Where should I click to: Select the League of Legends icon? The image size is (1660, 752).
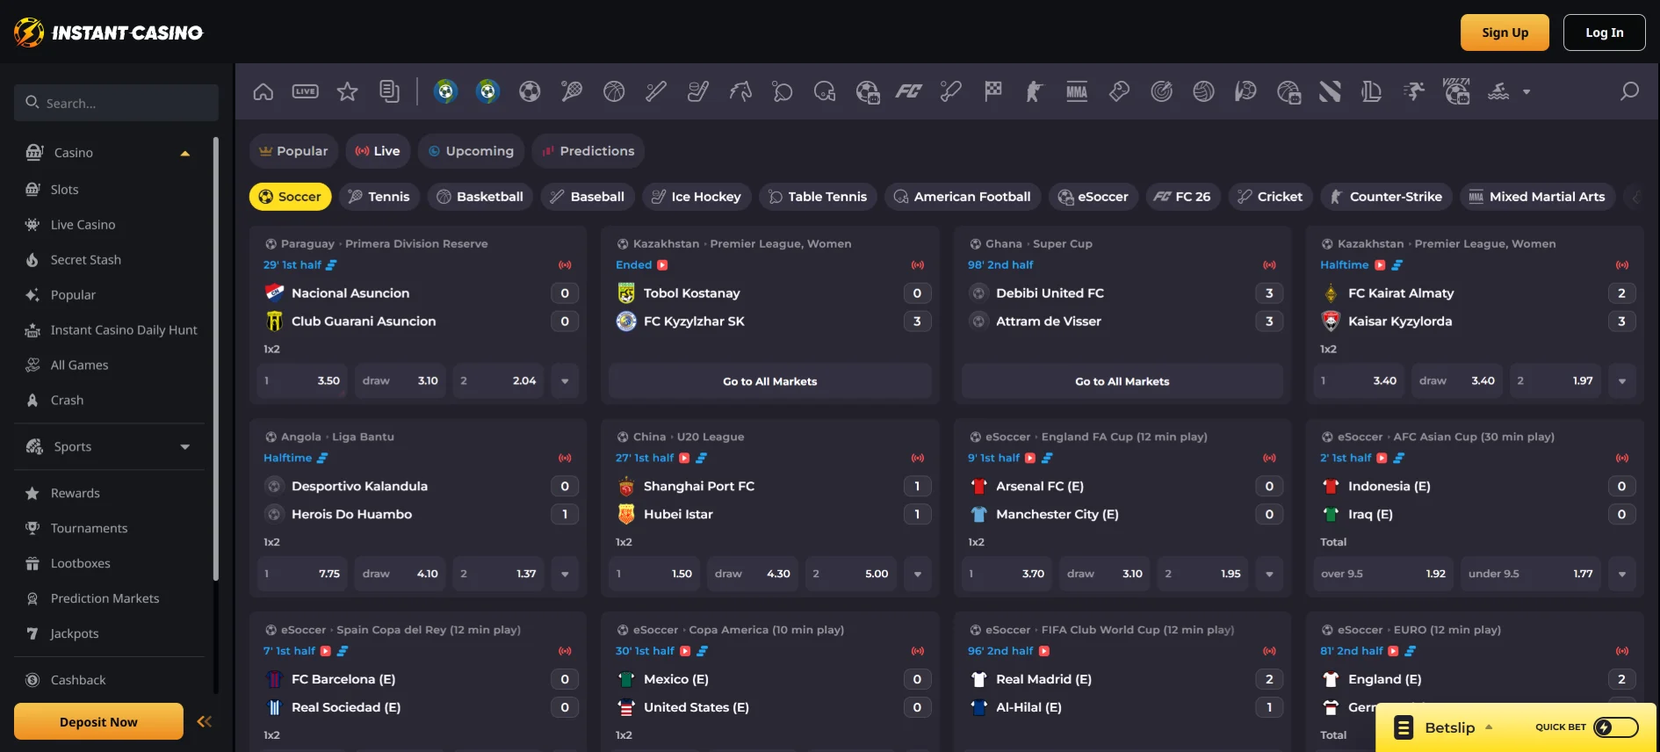(x=1372, y=91)
